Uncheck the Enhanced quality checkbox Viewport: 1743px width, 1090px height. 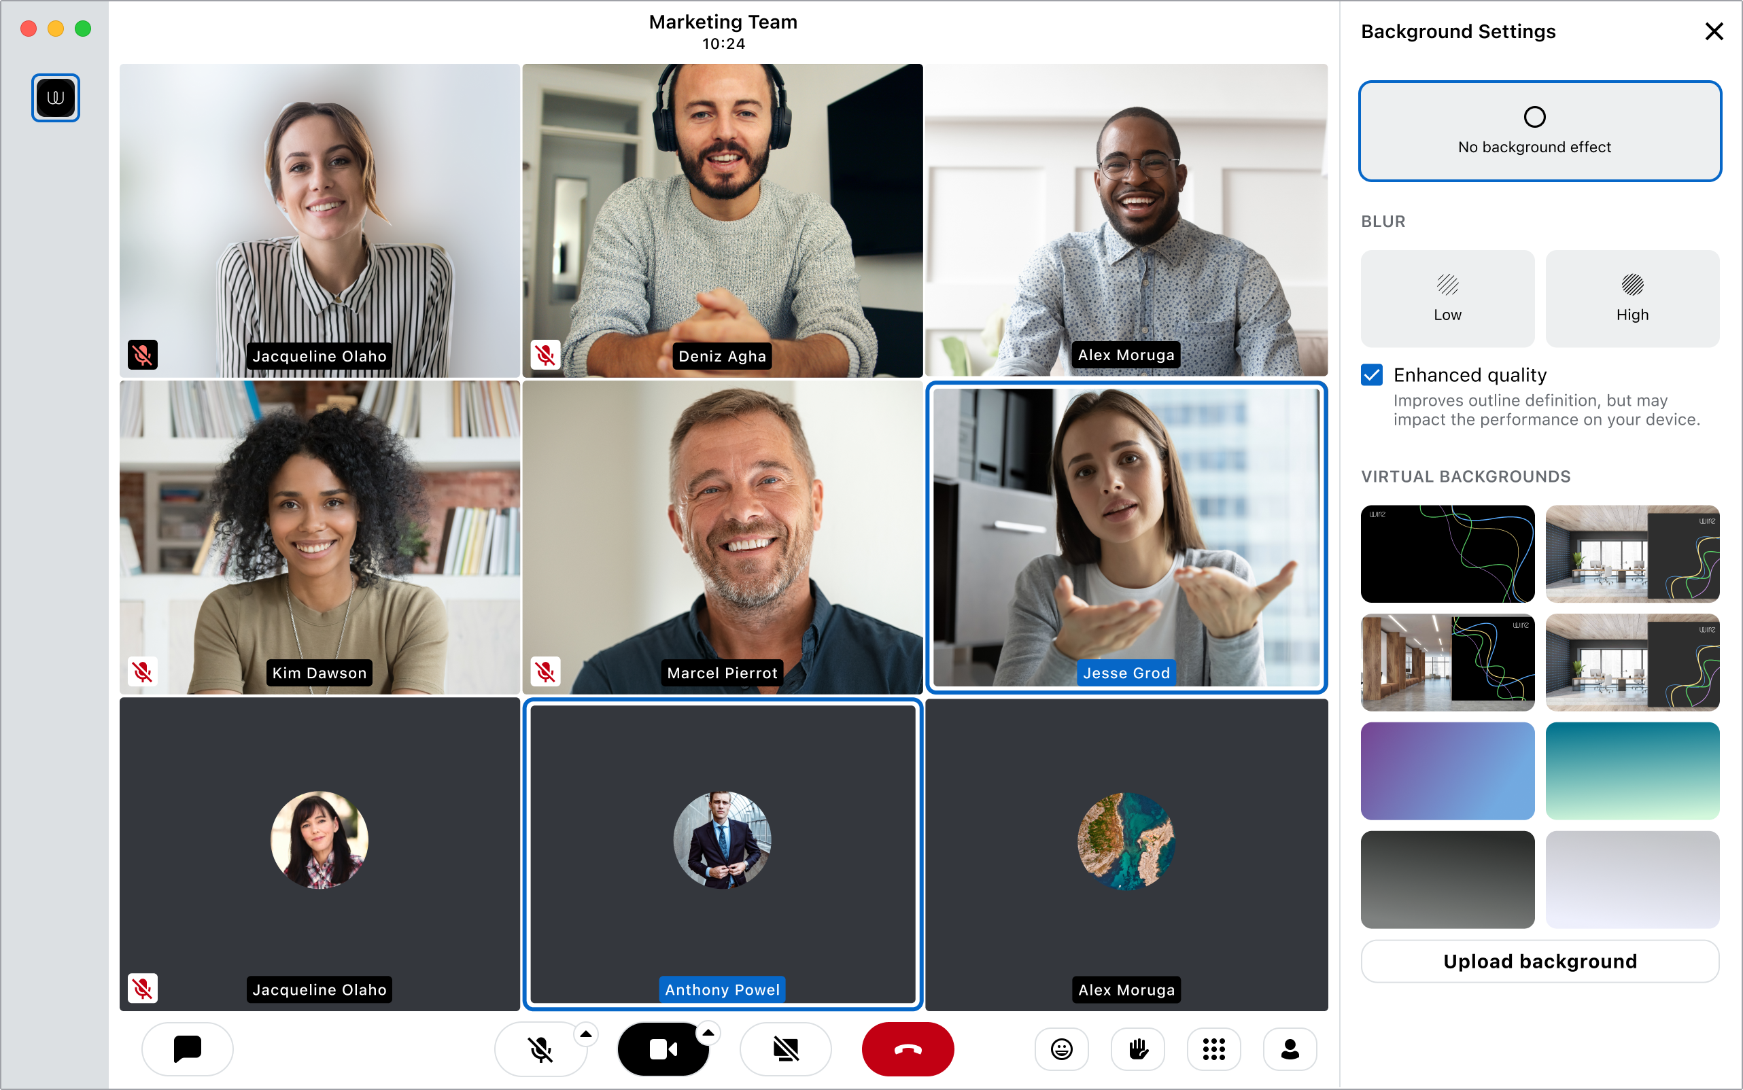click(x=1372, y=375)
